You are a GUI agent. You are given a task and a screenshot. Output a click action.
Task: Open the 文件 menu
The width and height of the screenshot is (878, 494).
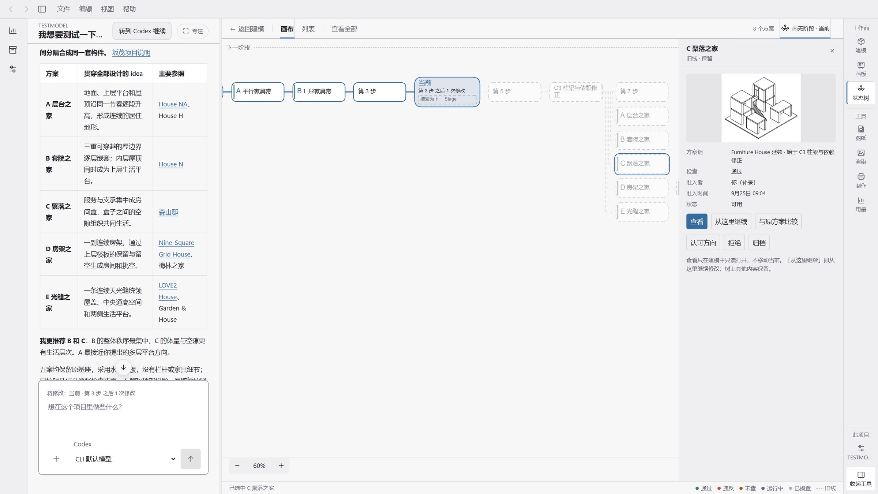[63, 9]
